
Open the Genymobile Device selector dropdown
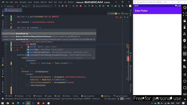click(x=42, y=6)
